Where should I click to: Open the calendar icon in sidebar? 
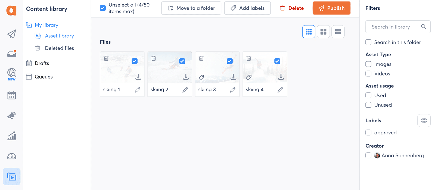pos(11,95)
